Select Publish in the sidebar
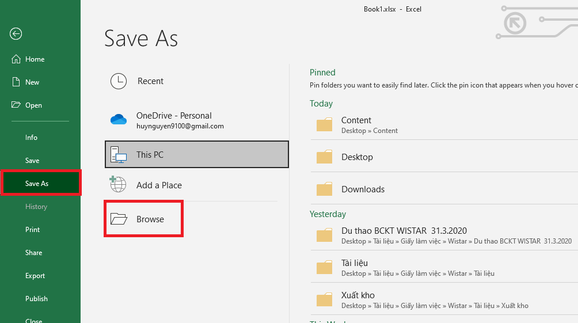The height and width of the screenshot is (323, 578). [x=36, y=299]
